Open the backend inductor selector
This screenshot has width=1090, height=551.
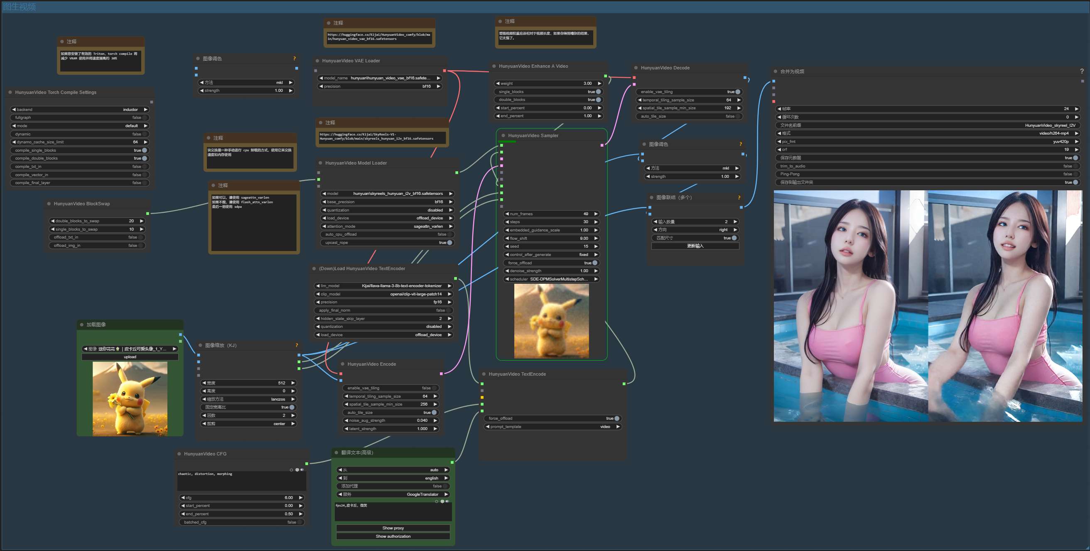click(80, 110)
